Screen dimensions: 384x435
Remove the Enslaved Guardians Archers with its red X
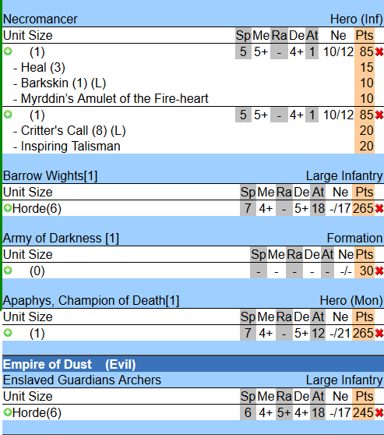[379, 413]
